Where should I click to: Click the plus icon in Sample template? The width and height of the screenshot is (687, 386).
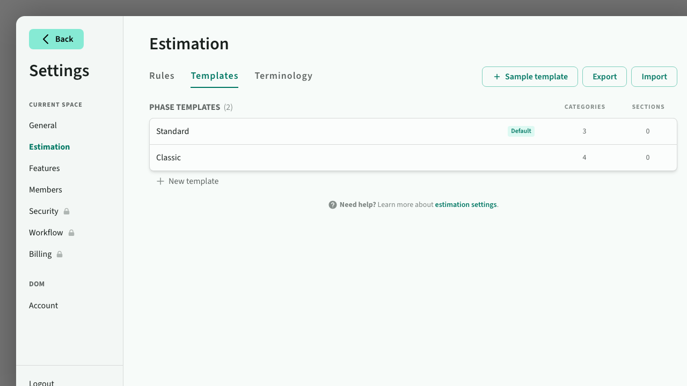click(496, 77)
